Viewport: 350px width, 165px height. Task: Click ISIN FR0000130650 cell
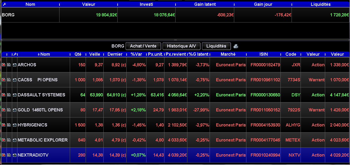(x=265, y=95)
